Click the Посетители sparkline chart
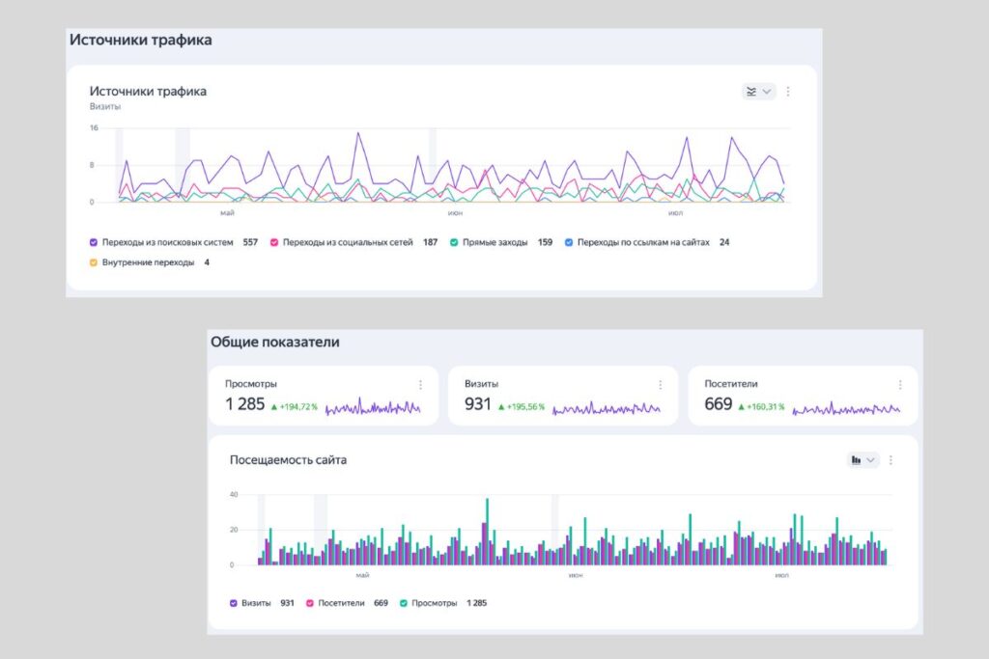989x659 pixels. point(846,409)
